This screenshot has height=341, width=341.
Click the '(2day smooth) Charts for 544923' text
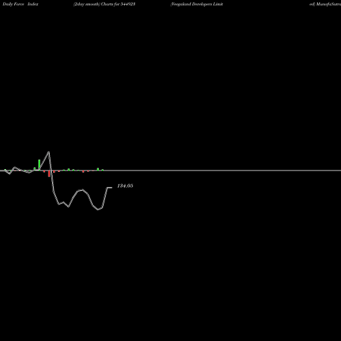point(104,4)
